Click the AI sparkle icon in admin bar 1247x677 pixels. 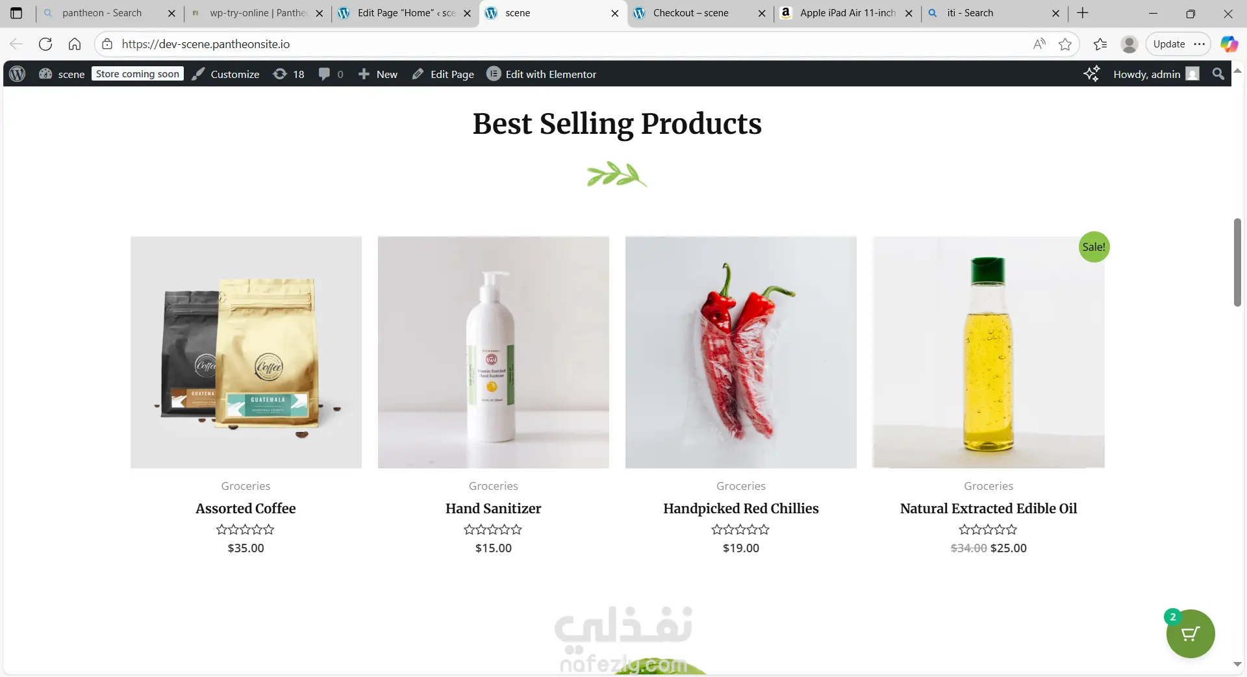1092,74
